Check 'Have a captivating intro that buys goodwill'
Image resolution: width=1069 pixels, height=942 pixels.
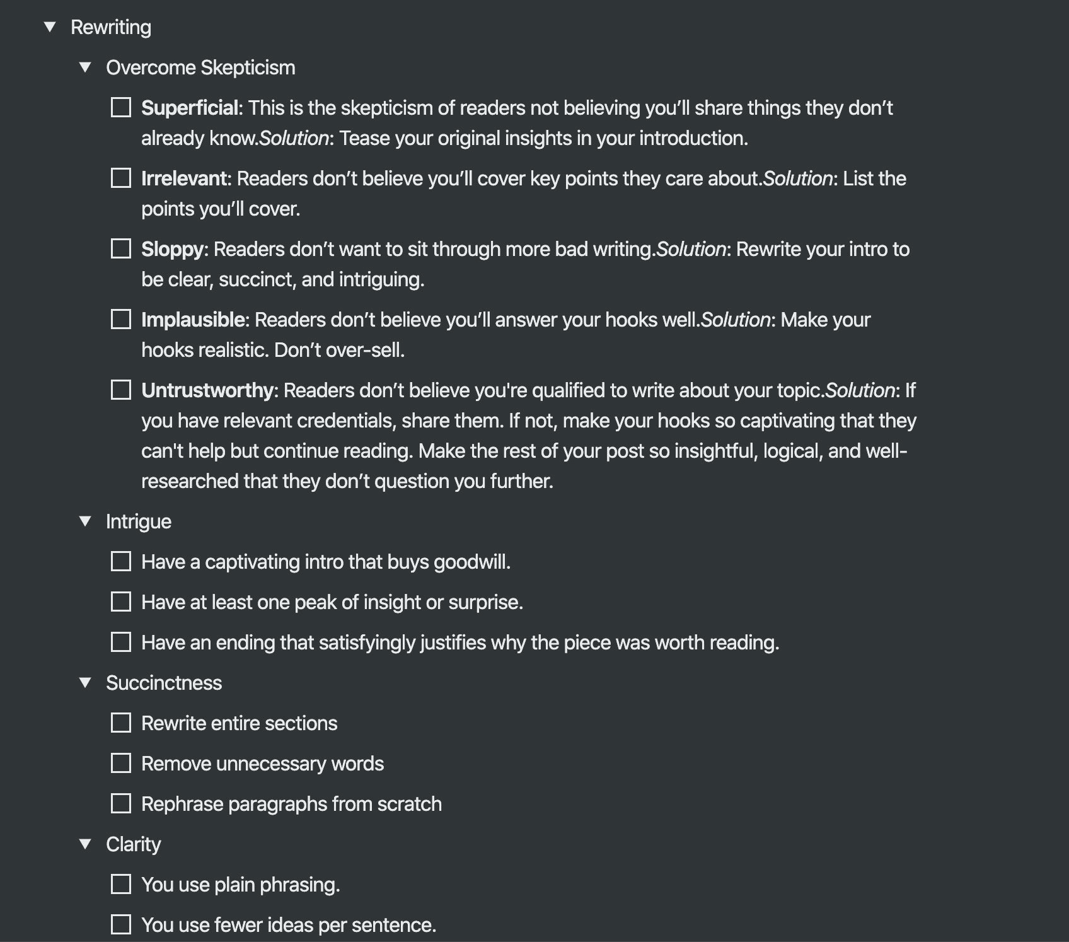(121, 562)
